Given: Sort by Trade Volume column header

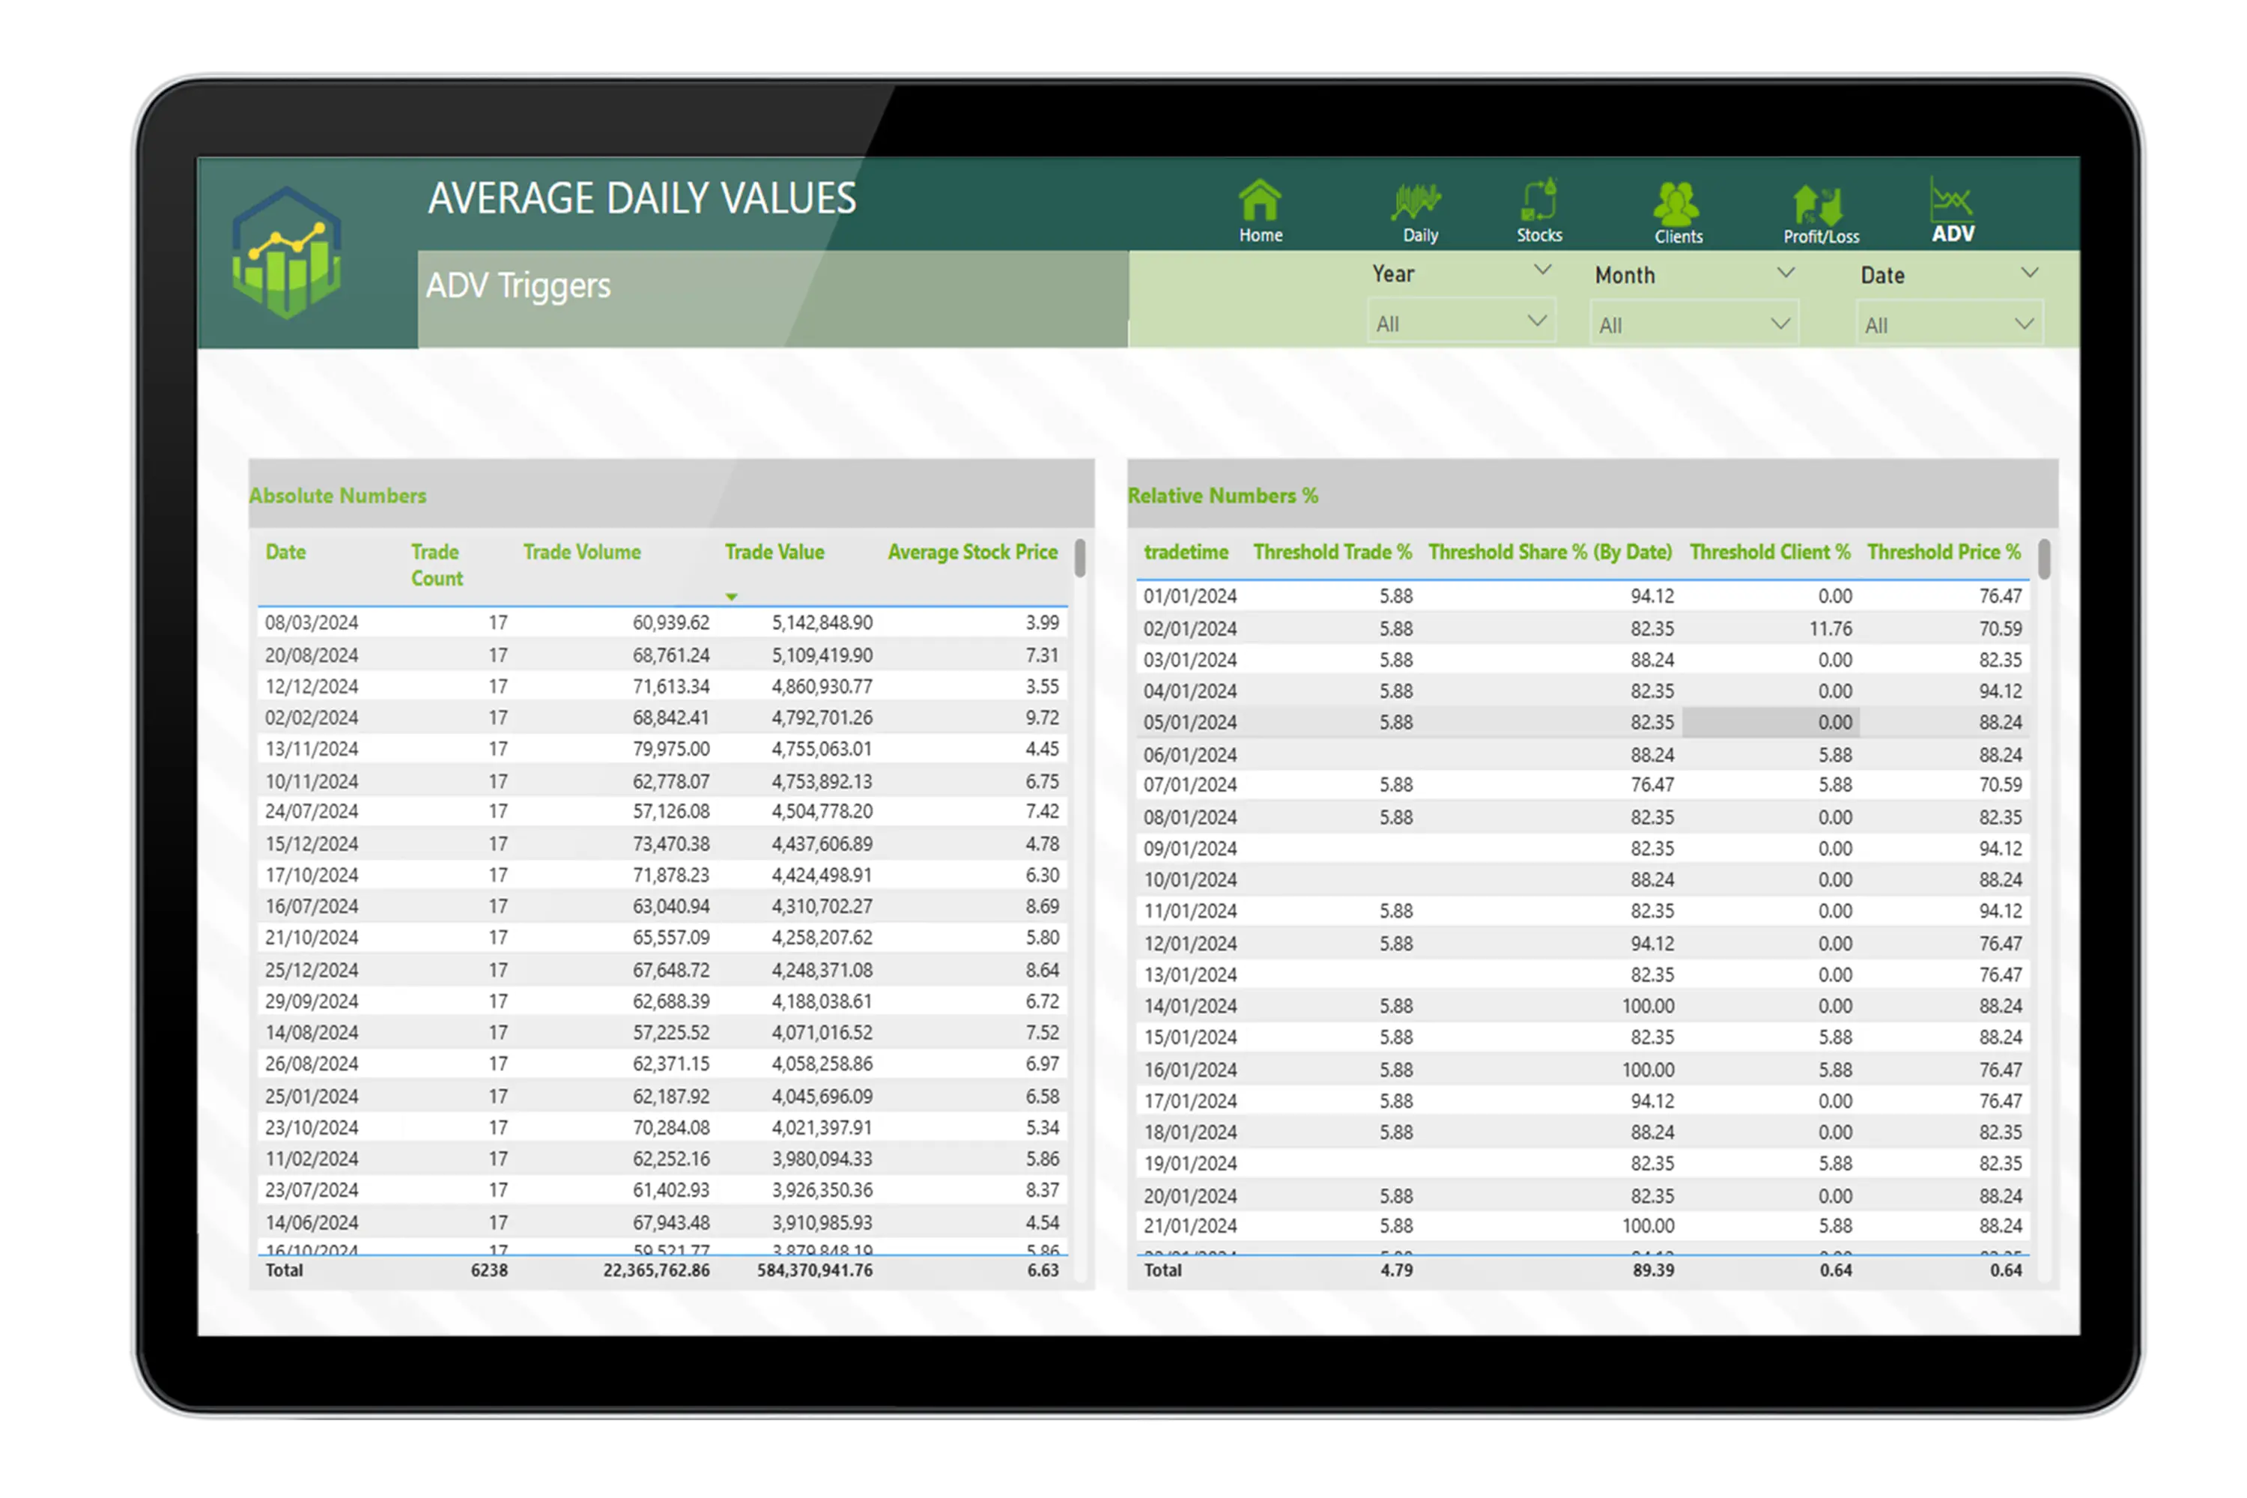Looking at the screenshot, I should point(582,552).
